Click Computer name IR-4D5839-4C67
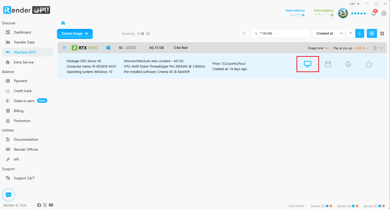The width and height of the screenshot is (390, 209). pos(91,67)
